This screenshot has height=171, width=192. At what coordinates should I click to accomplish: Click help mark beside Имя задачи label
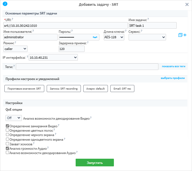tap(148, 19)
